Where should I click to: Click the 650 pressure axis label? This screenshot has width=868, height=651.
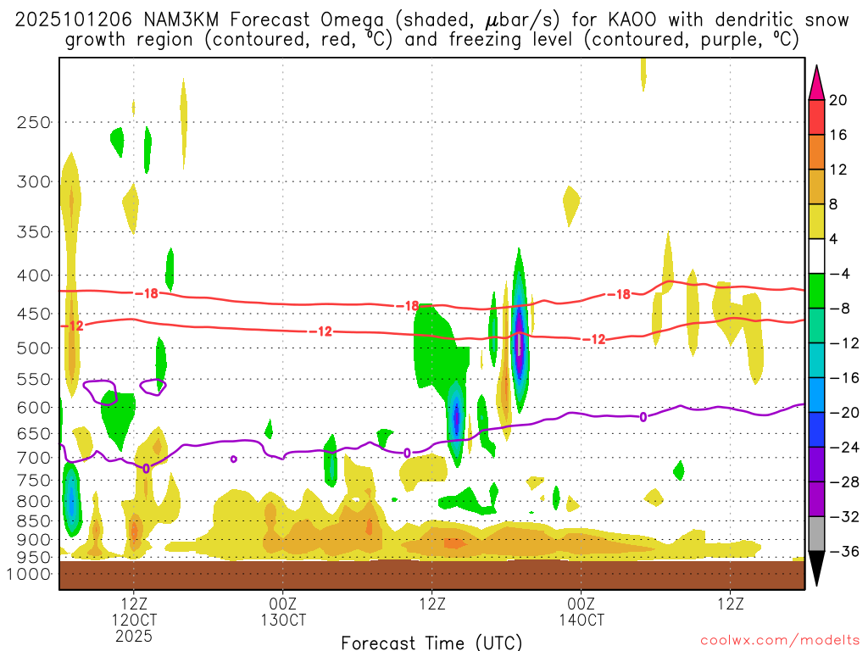coord(34,433)
